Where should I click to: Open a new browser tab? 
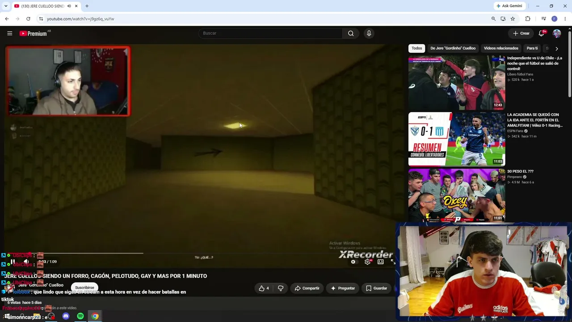pyautogui.click(x=87, y=6)
